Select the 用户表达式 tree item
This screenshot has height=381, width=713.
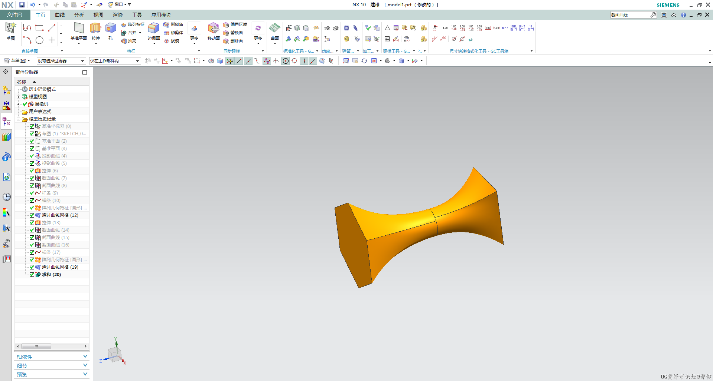(40, 112)
